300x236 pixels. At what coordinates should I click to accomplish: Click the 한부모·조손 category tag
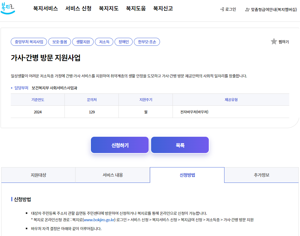(147, 42)
